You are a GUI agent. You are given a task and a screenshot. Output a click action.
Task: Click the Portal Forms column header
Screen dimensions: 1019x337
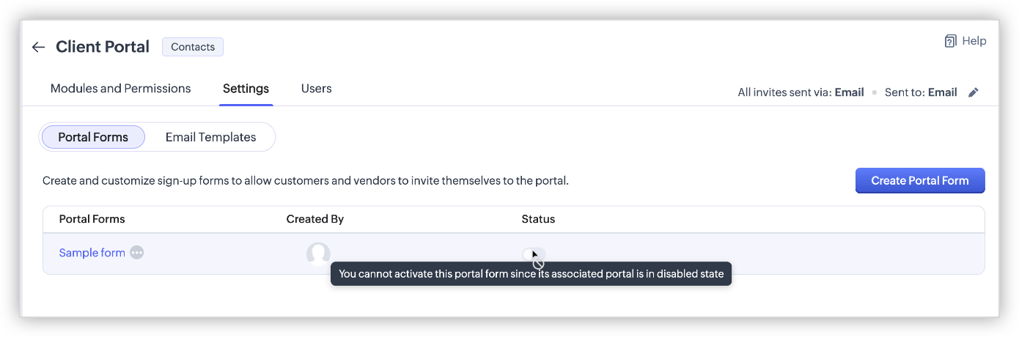click(x=92, y=219)
